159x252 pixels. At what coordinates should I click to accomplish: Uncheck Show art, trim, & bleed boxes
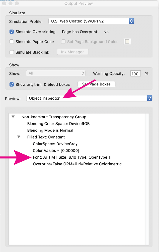tap(12, 85)
